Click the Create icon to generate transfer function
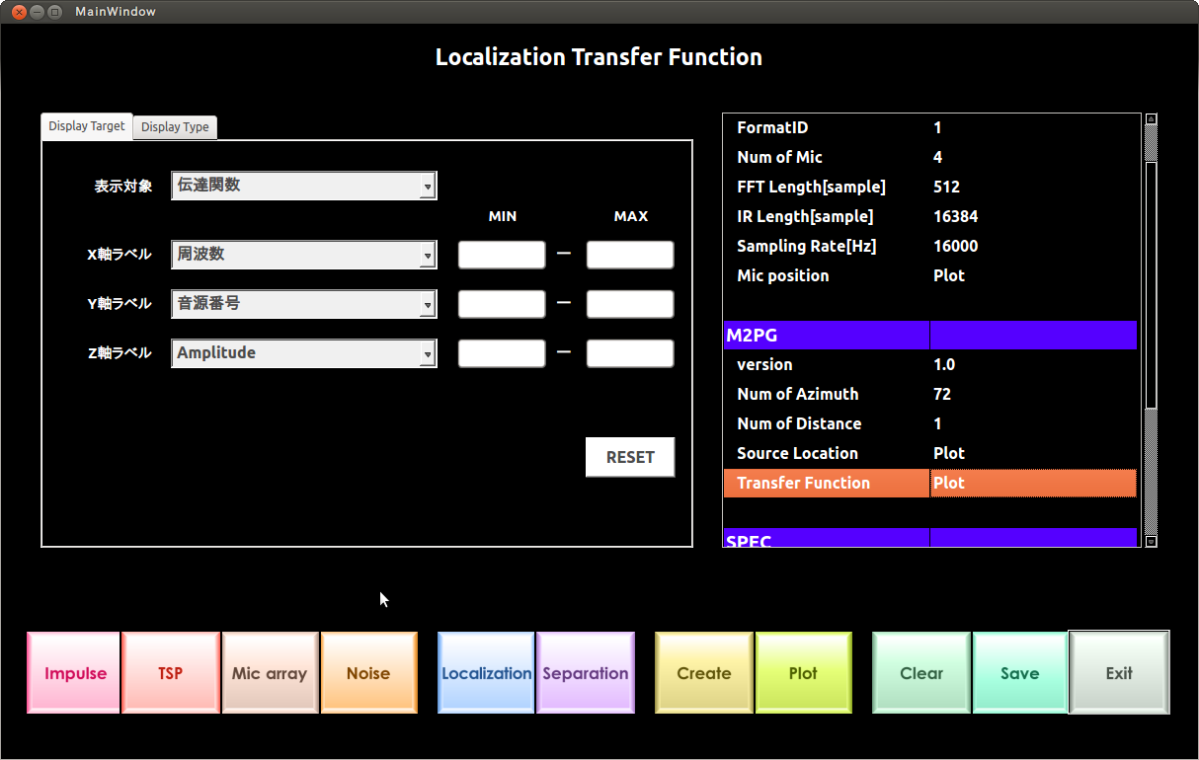 point(703,672)
